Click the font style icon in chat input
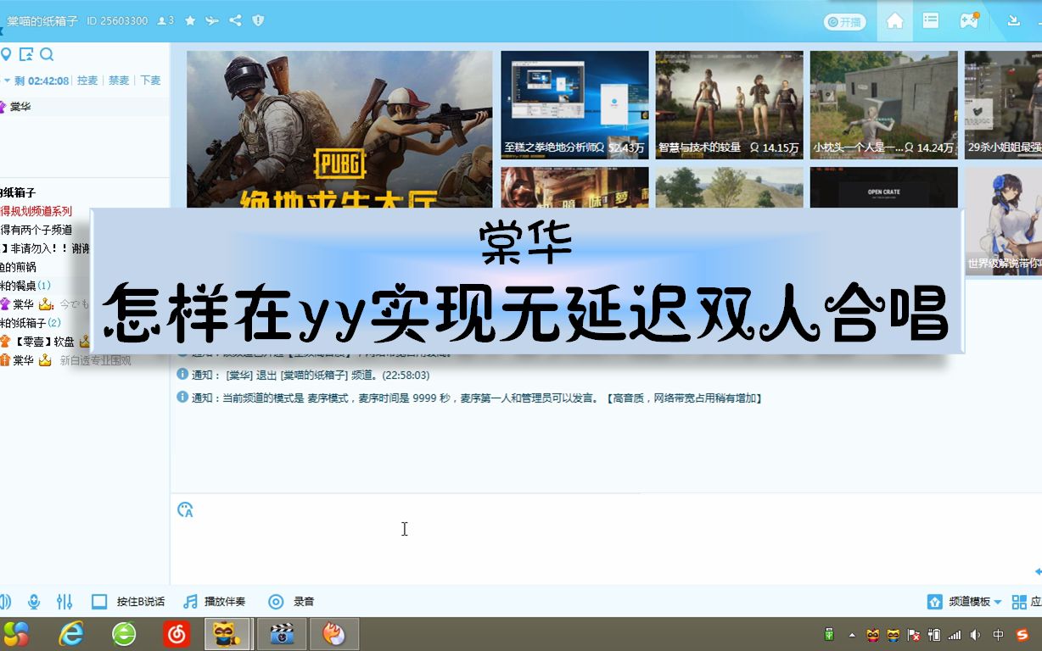Image resolution: width=1042 pixels, height=651 pixels. pyautogui.click(x=185, y=509)
